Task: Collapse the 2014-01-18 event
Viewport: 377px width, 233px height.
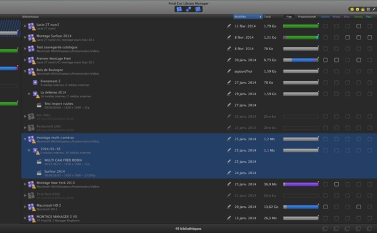Action: coord(29,150)
